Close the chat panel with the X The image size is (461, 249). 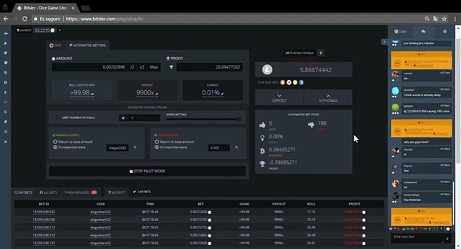[384, 41]
